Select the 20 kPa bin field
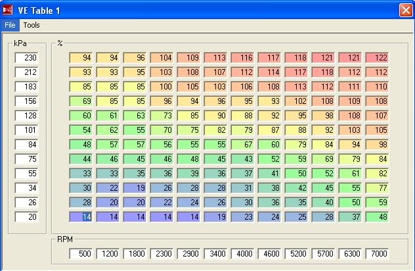The height and width of the screenshot is (271, 415). coord(27,217)
